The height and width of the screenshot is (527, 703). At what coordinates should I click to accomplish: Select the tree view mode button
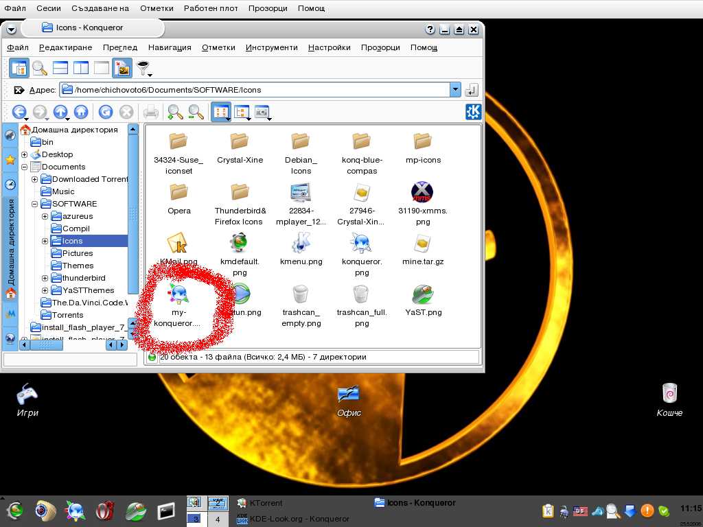(242, 112)
